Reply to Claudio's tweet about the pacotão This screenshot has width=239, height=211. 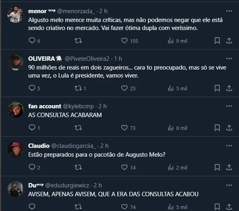(32, 167)
